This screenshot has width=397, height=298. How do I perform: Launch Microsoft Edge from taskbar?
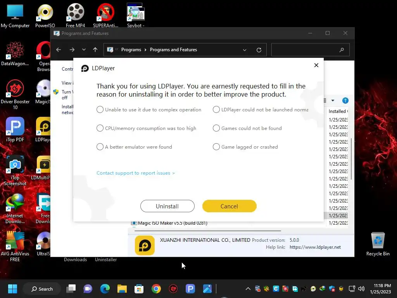(x=105, y=289)
